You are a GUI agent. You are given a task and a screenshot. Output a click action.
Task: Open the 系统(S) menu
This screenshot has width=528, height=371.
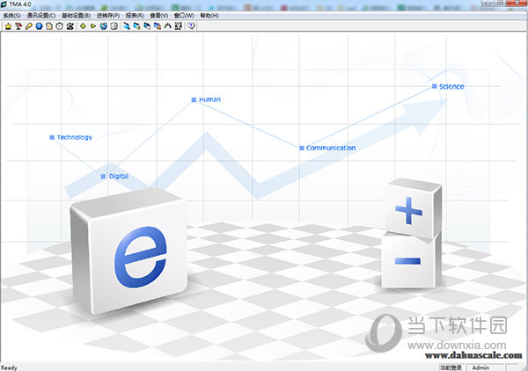pyautogui.click(x=11, y=16)
